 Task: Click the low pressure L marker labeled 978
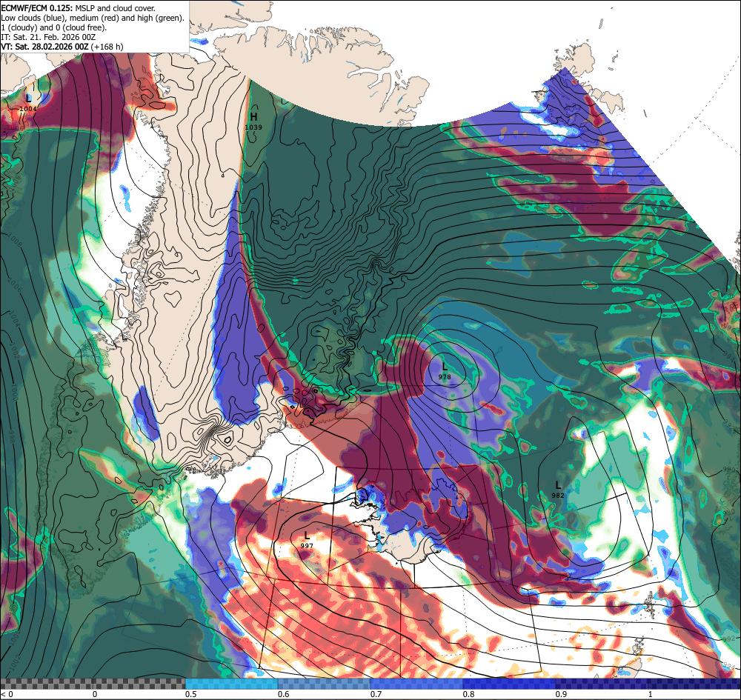[x=444, y=366]
